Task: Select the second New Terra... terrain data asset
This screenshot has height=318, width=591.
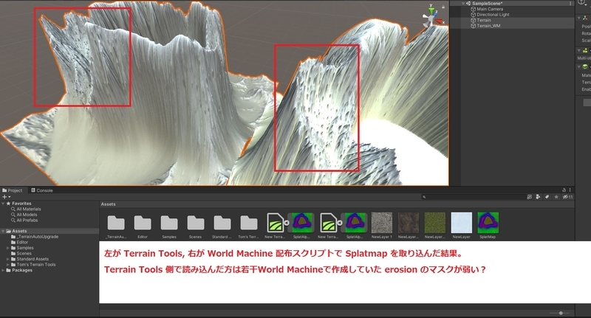Action: 328,223
